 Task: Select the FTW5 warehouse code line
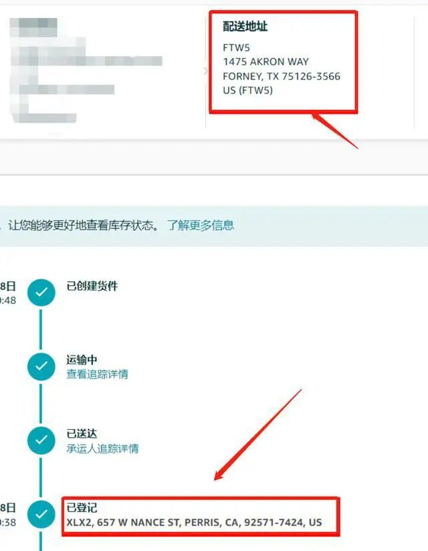point(236,48)
